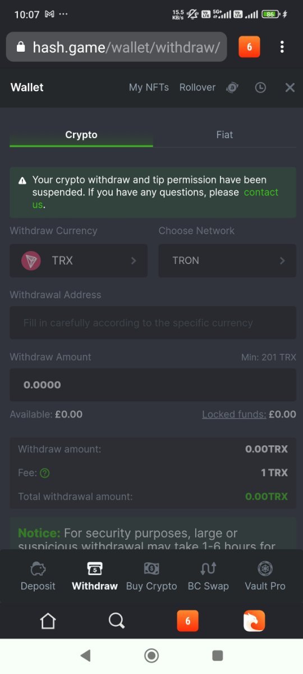The image size is (303, 674).
Task: Open the Deposit piggy bank icon
Action: pyautogui.click(x=38, y=569)
